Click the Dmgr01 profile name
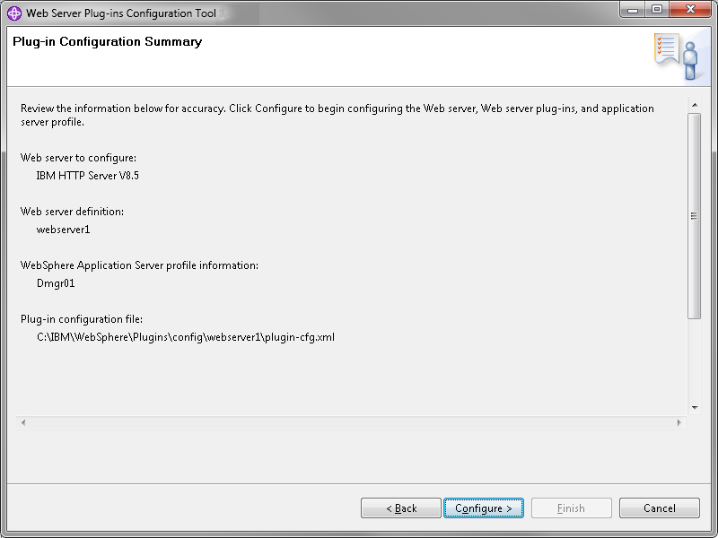The width and height of the screenshot is (718, 538). pyautogui.click(x=56, y=283)
